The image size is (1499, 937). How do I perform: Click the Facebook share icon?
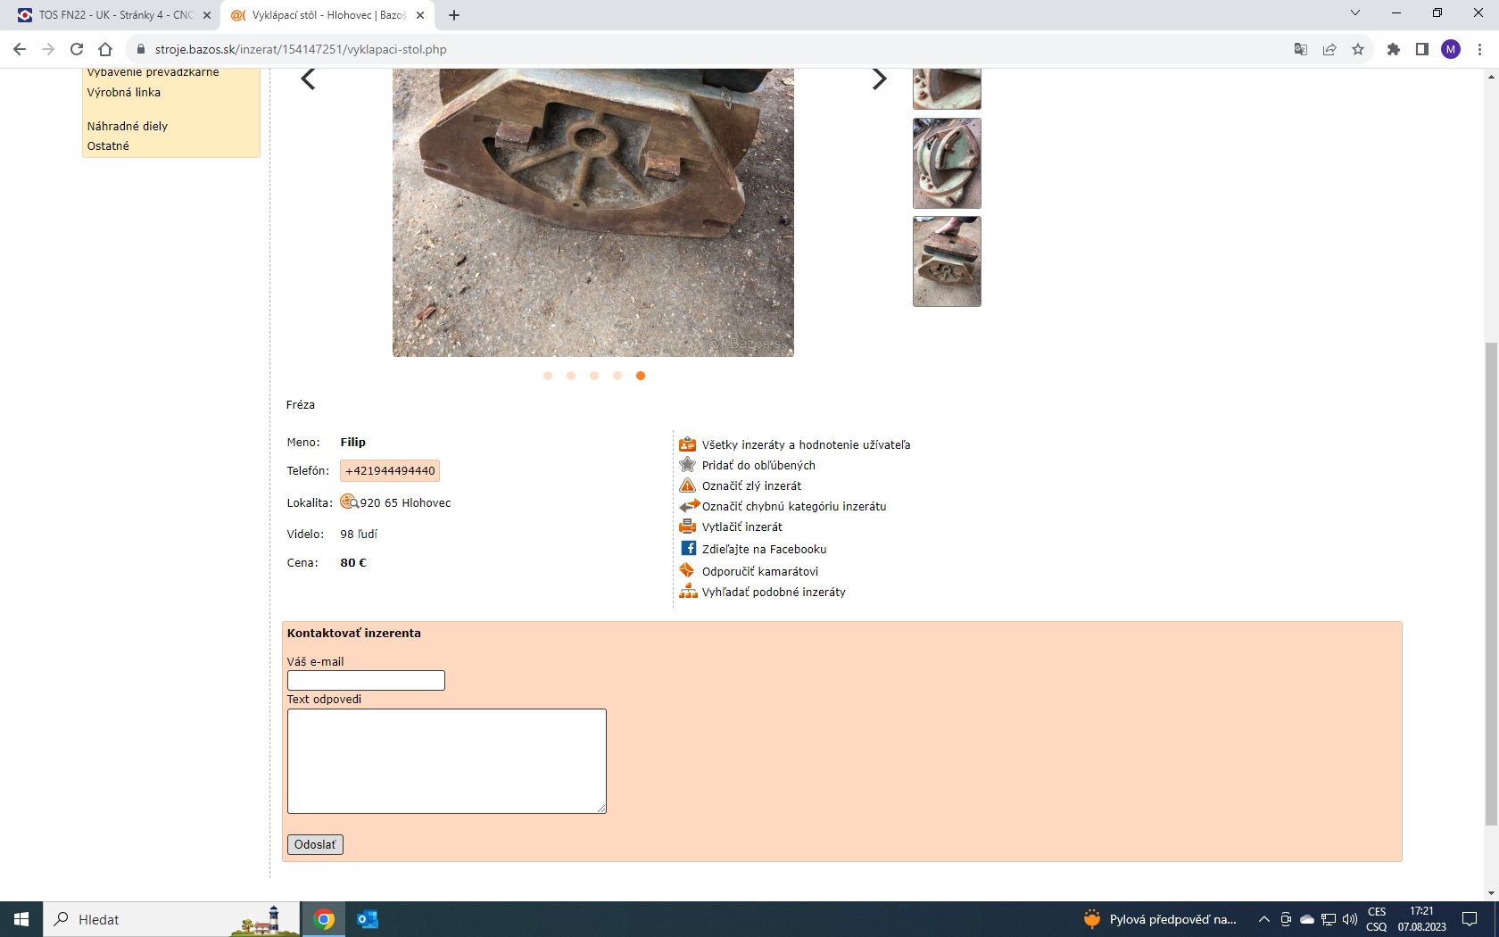pos(688,548)
